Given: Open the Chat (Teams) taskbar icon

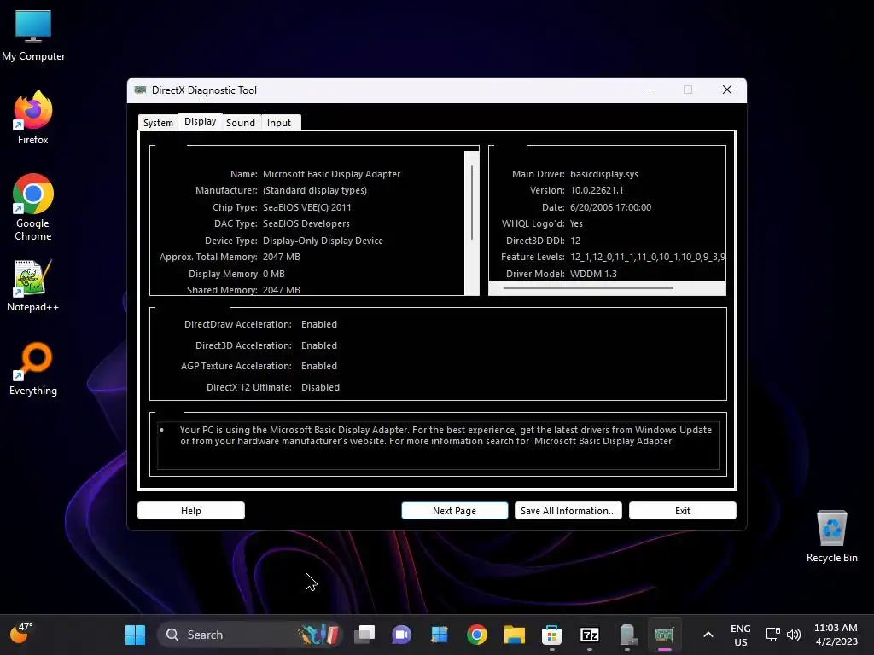Looking at the screenshot, I should 402,635.
